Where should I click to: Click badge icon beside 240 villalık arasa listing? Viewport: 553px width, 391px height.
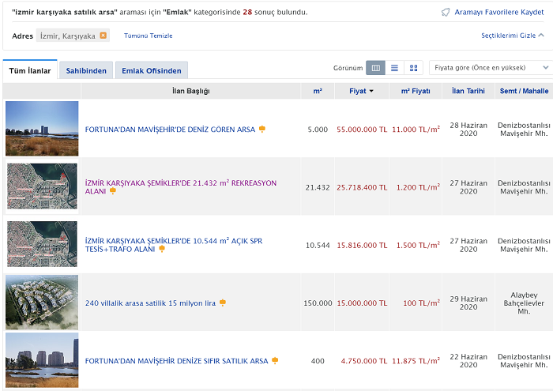point(223,303)
